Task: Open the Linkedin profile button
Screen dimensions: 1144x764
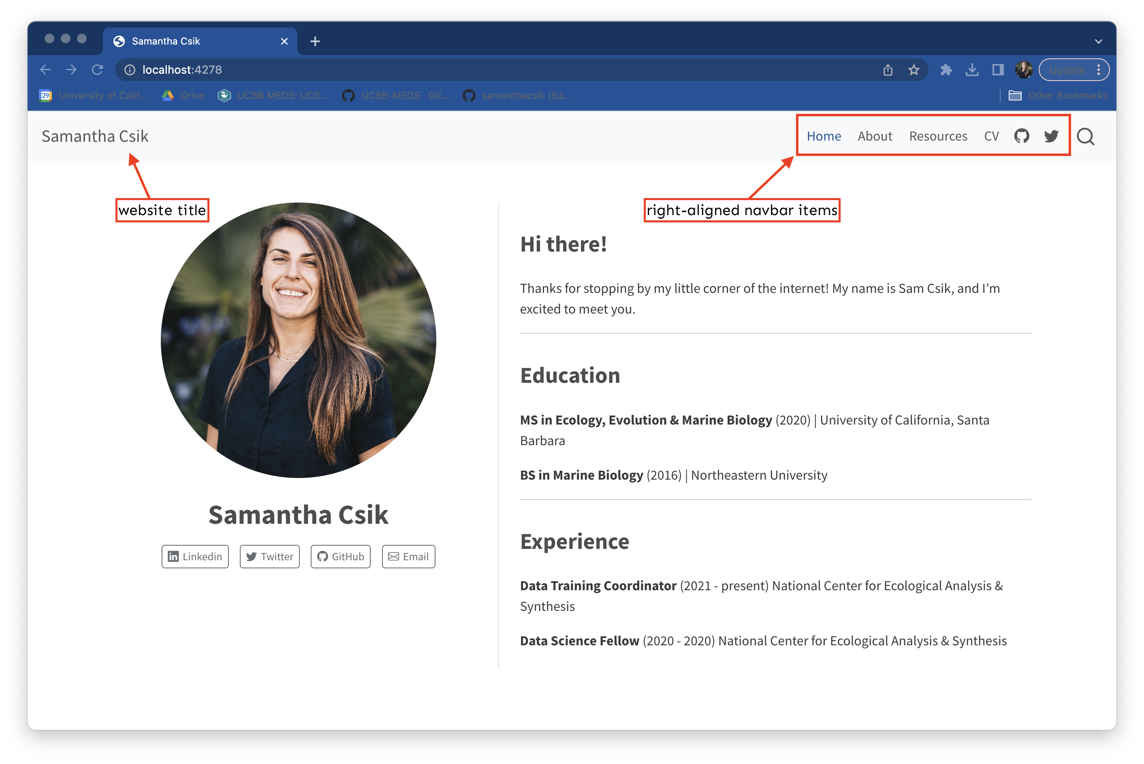Action: tap(195, 557)
